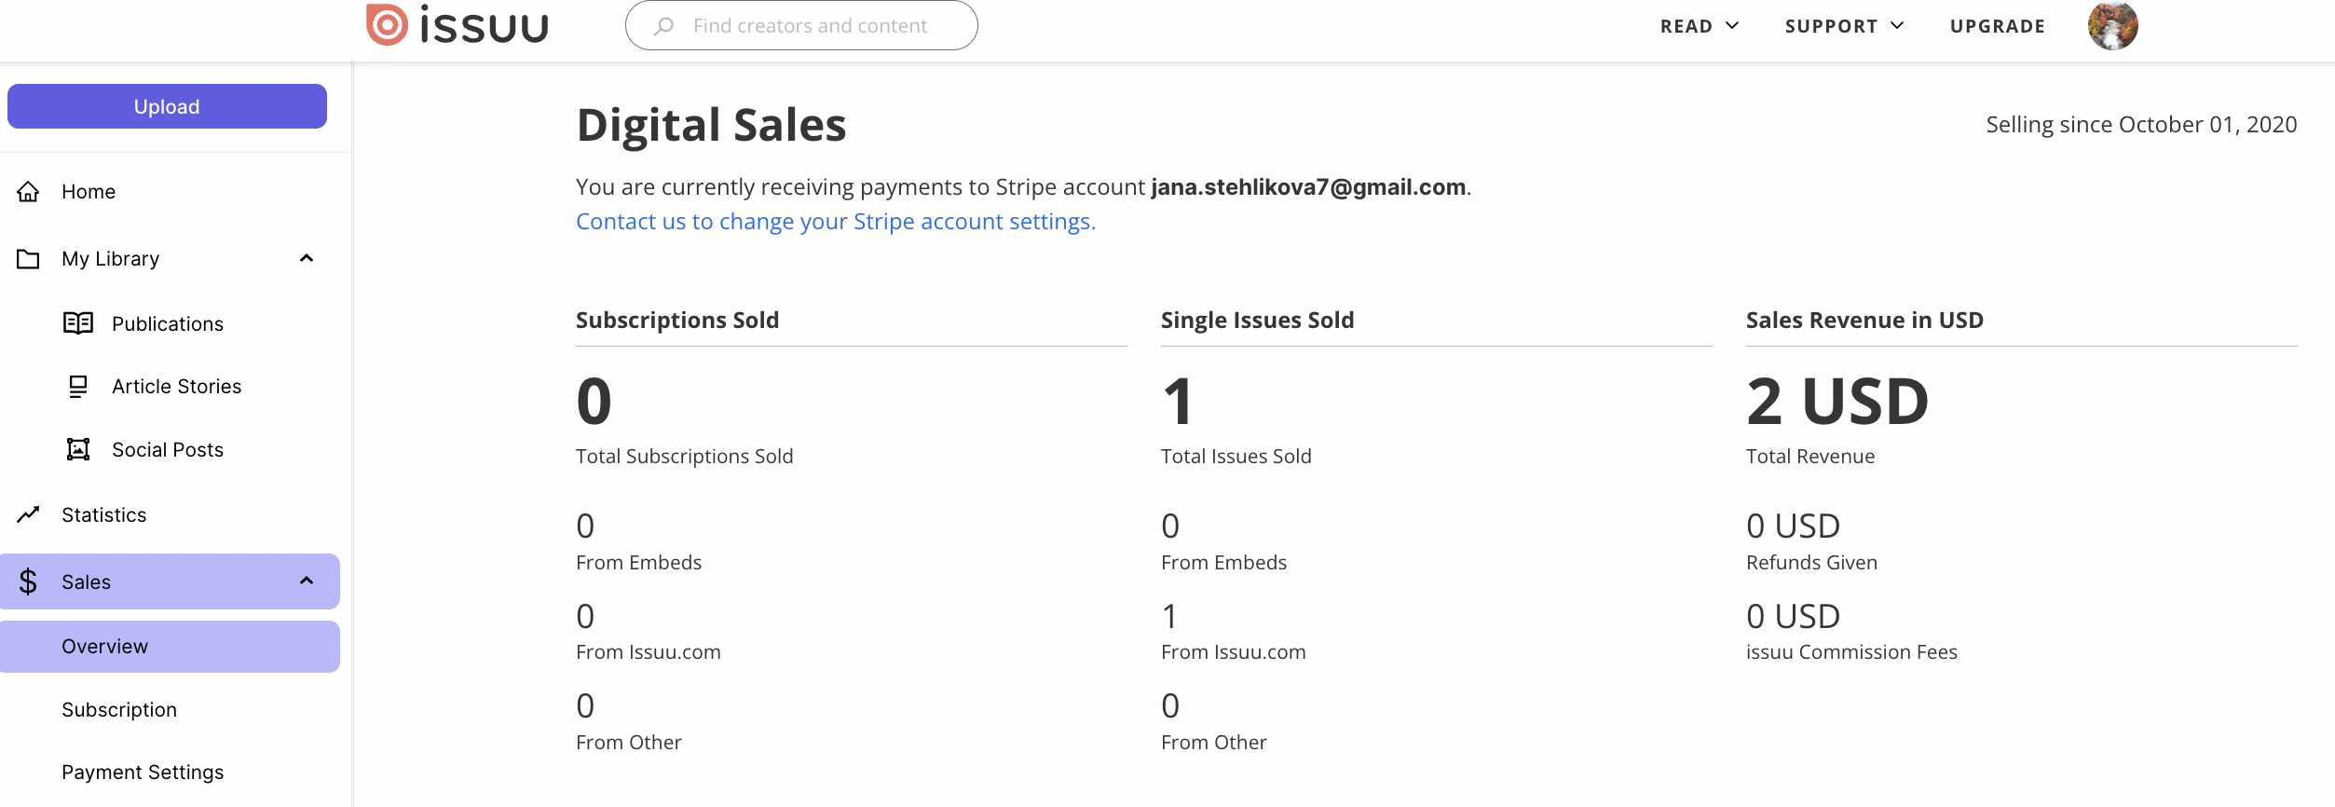Image resolution: width=2335 pixels, height=807 pixels.
Task: Click the Total Subscriptions Sold label
Action: point(685,457)
